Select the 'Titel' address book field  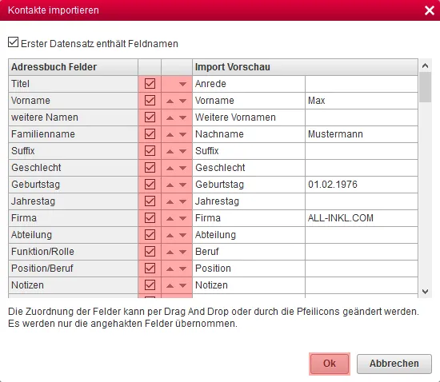[x=74, y=84]
